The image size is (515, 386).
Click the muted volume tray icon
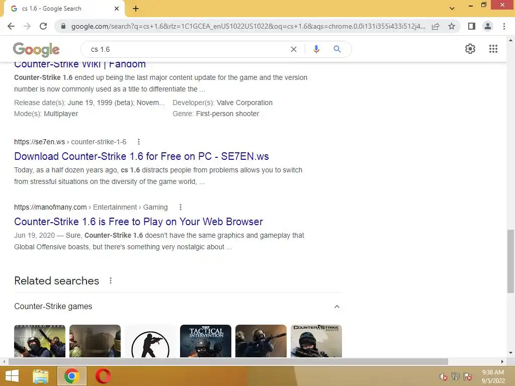(x=444, y=377)
